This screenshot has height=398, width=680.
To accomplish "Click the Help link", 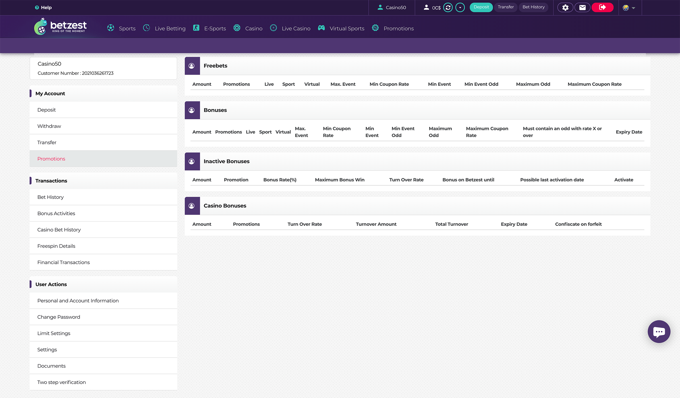I will coord(46,7).
